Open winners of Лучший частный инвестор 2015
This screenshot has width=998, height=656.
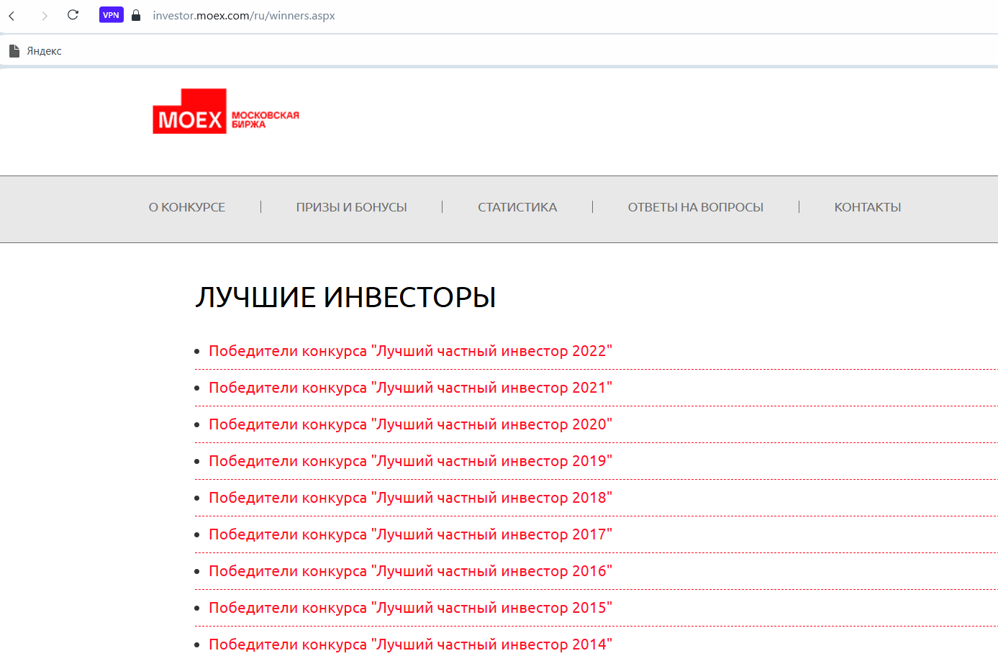pos(410,608)
